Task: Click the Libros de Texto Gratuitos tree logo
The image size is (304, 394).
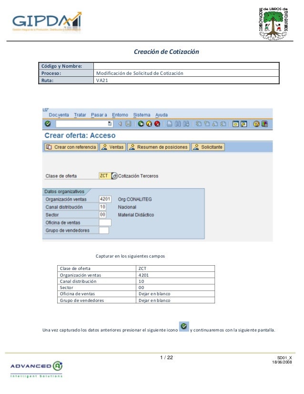Action: 274,24
